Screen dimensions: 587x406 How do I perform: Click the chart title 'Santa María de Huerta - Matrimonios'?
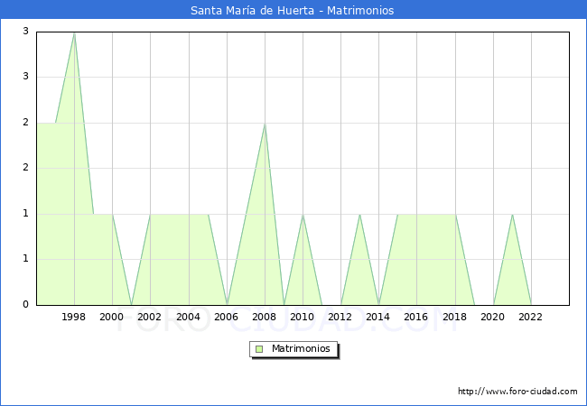tap(292, 10)
